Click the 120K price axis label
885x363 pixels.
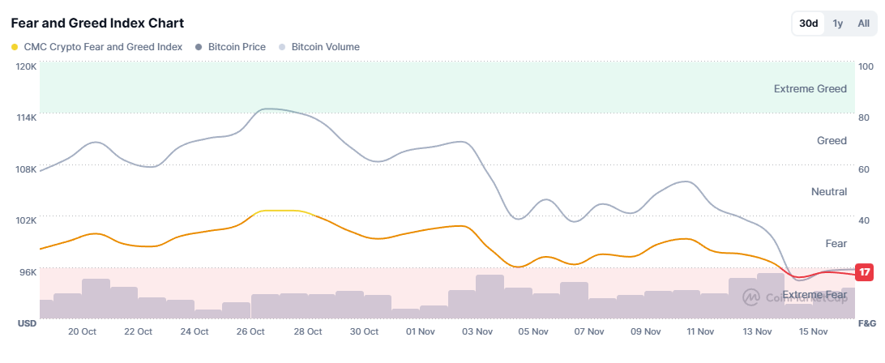pos(26,66)
